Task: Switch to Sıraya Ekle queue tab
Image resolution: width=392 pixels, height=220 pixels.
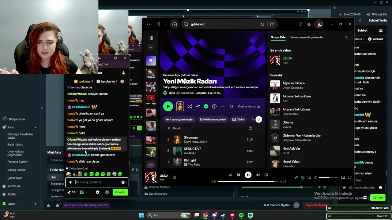Action: pos(278,37)
